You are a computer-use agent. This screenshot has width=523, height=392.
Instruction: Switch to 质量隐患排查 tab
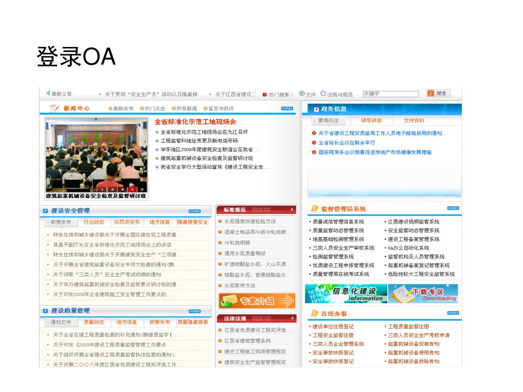coord(193,322)
